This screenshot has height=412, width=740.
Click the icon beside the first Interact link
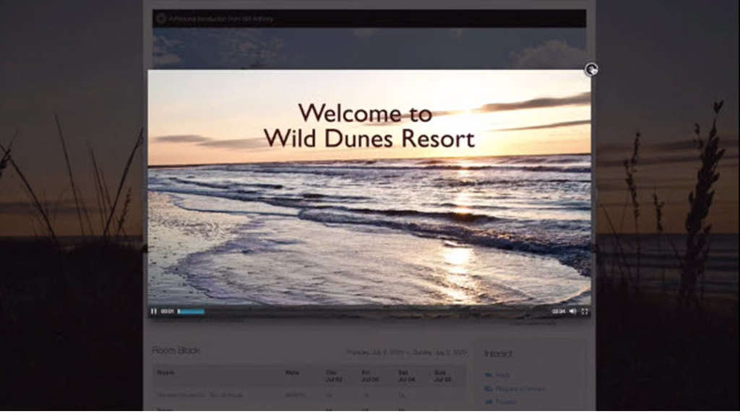tap(489, 375)
